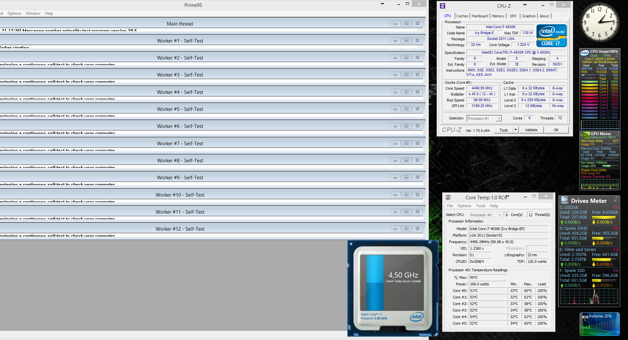Click the Intel logo in CPU Usage gadget
Viewport: 628px width, 340px height.
coord(585,53)
